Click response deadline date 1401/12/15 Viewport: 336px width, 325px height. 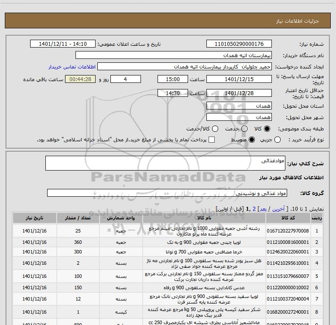click(239, 79)
